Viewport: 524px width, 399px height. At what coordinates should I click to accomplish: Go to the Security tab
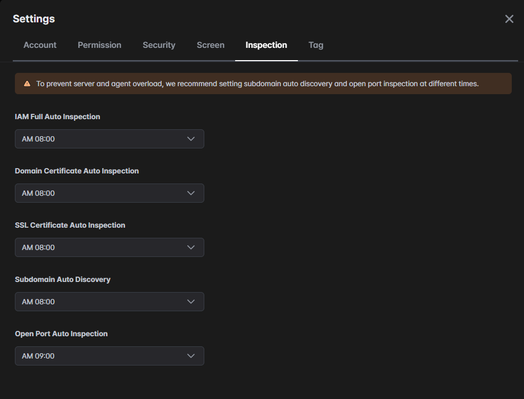[159, 45]
